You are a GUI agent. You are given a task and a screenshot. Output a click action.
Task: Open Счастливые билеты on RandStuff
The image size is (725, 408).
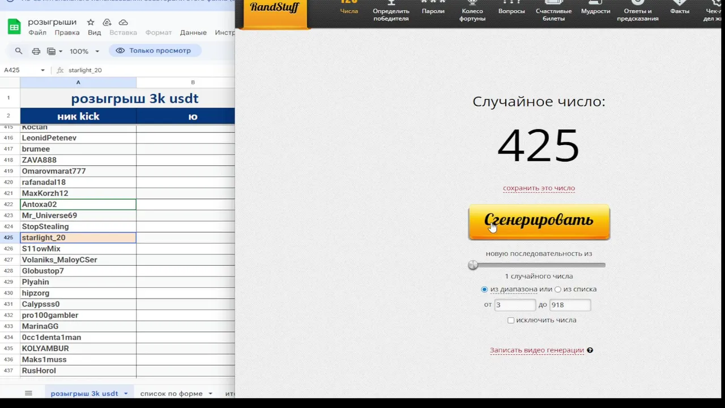point(554,11)
